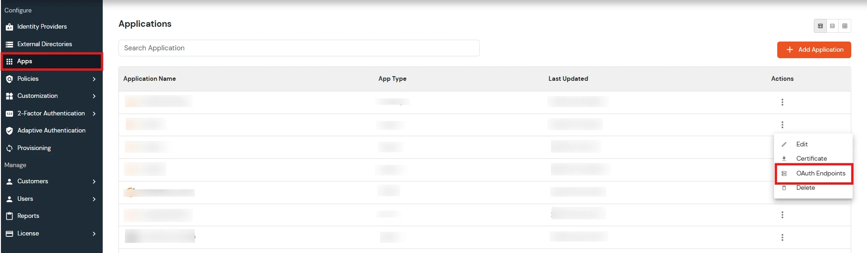
Task: Open Reports via its clipboard icon
Action: tap(9, 216)
